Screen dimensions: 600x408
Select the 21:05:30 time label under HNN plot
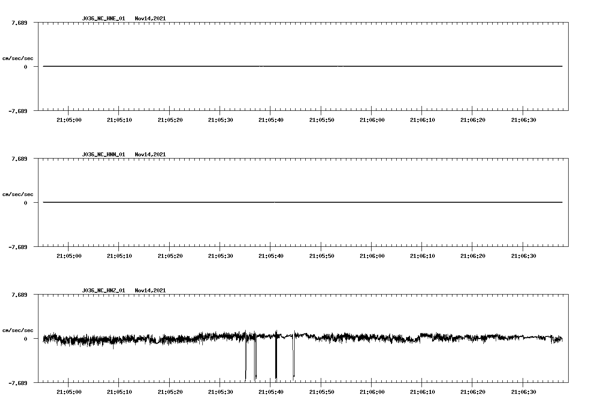[220, 256]
